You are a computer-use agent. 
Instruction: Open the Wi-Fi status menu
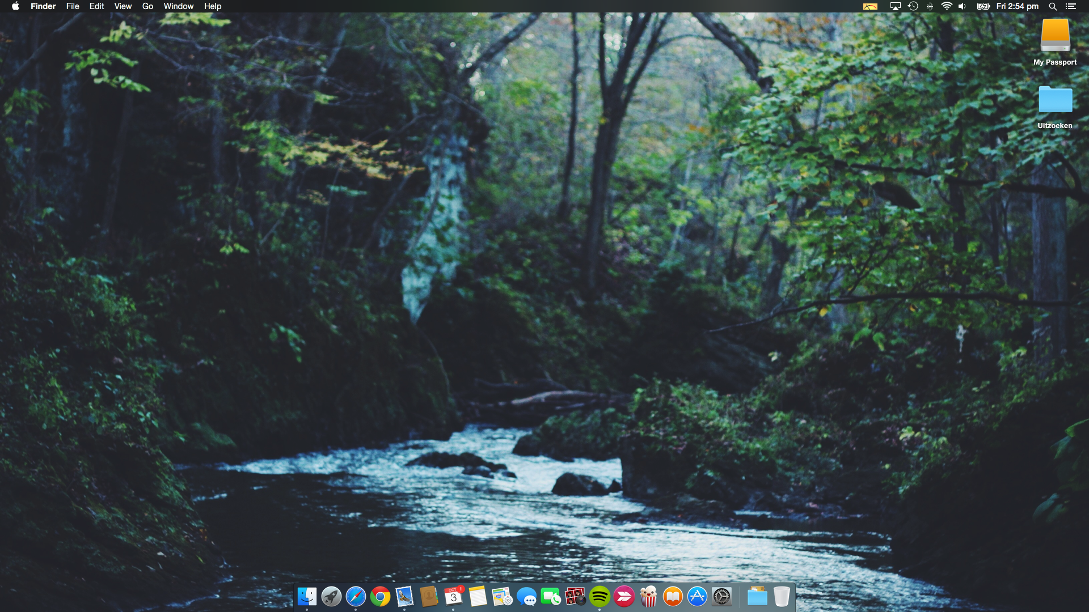point(946,6)
